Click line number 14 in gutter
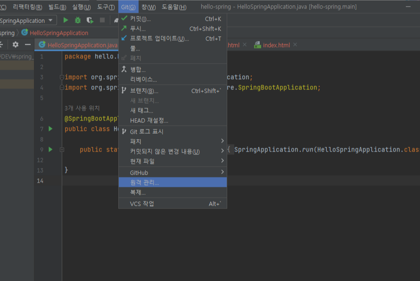Image resolution: width=420 pixels, height=281 pixels. 40,181
